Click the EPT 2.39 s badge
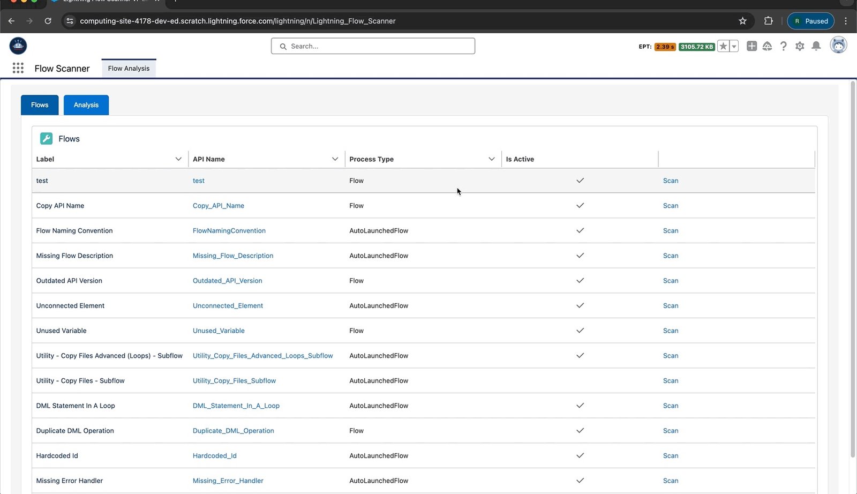 [665, 47]
